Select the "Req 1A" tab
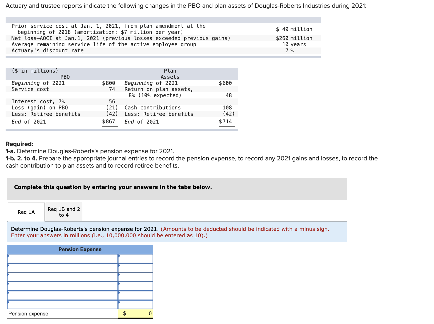Screen dimensions: 434x324 26,212
